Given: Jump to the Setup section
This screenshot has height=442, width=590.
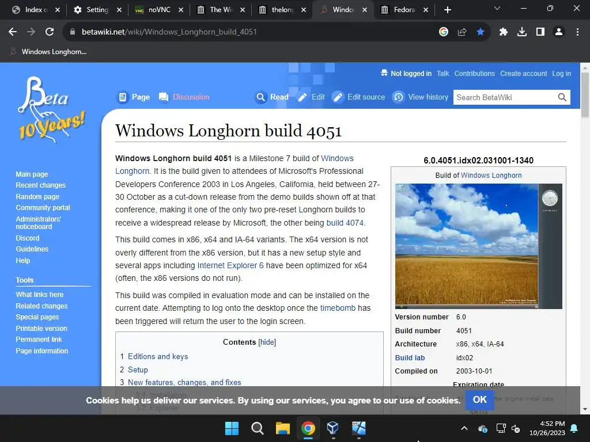Looking at the screenshot, I should point(138,370).
